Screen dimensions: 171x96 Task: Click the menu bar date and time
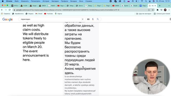click(163, 1)
